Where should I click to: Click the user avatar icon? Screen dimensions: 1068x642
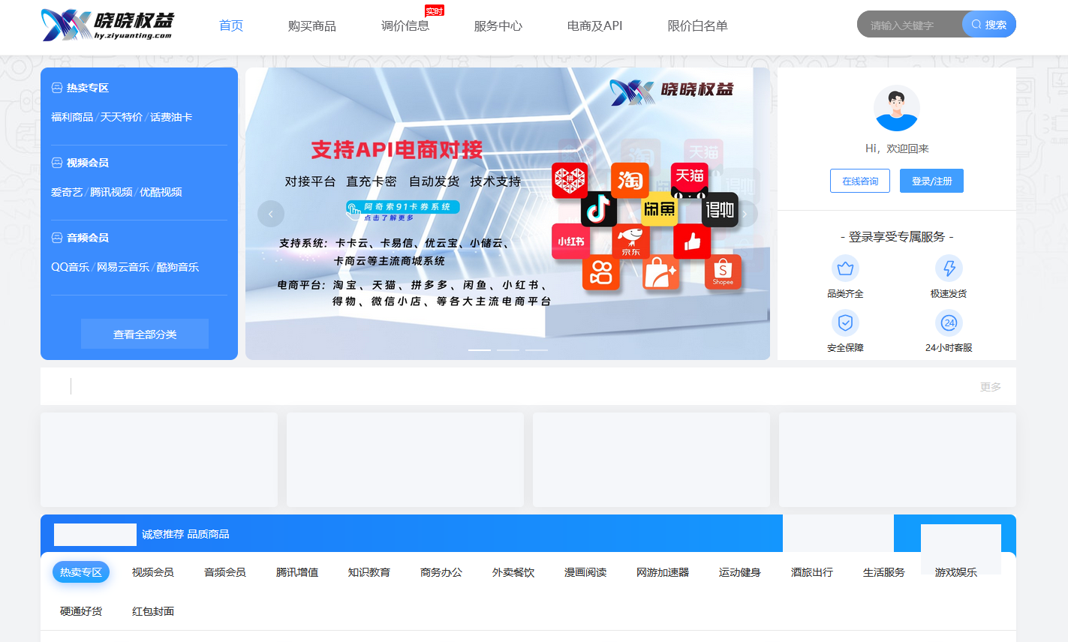click(896, 109)
